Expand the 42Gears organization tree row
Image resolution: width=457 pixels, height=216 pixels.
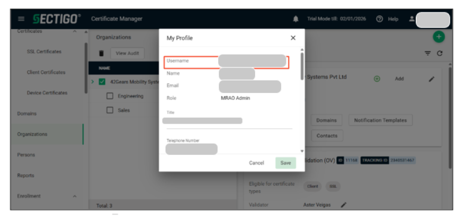(93, 82)
